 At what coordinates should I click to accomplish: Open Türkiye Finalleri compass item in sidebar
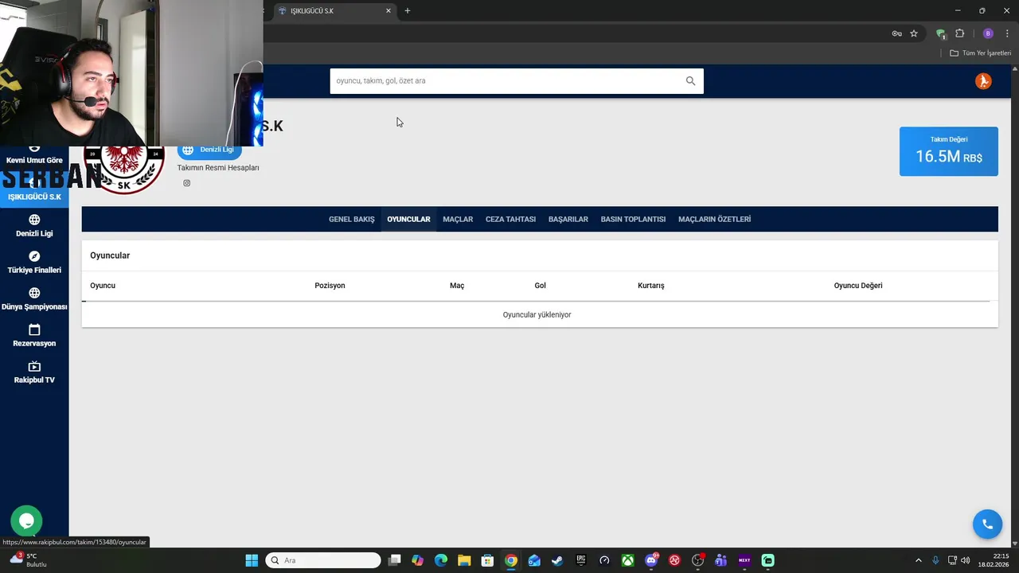[x=34, y=263]
